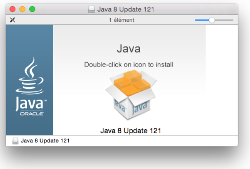Viewport: 250px width, 169px height.
Task: Click Java 8 Update 121 in path bar
Action: pyautogui.click(x=45, y=141)
